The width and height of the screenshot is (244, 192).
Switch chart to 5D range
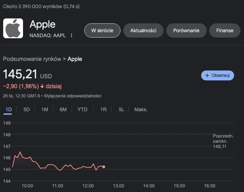pyautogui.click(x=27, y=109)
